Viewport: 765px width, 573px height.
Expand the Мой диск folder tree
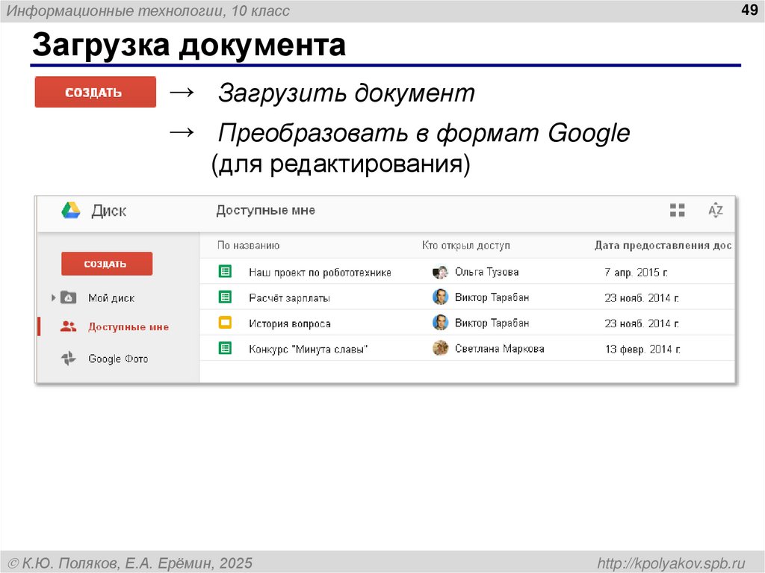pos(54,297)
